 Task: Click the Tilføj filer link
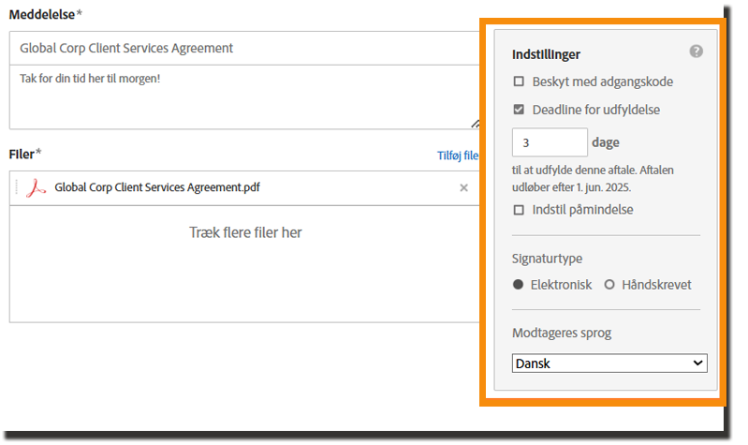[x=458, y=156]
